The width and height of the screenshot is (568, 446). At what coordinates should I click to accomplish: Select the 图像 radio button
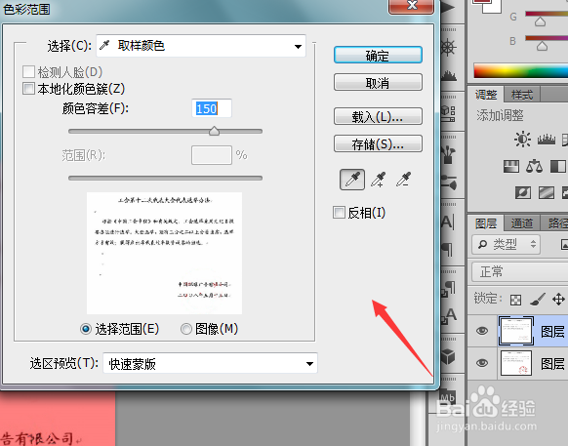[186, 329]
